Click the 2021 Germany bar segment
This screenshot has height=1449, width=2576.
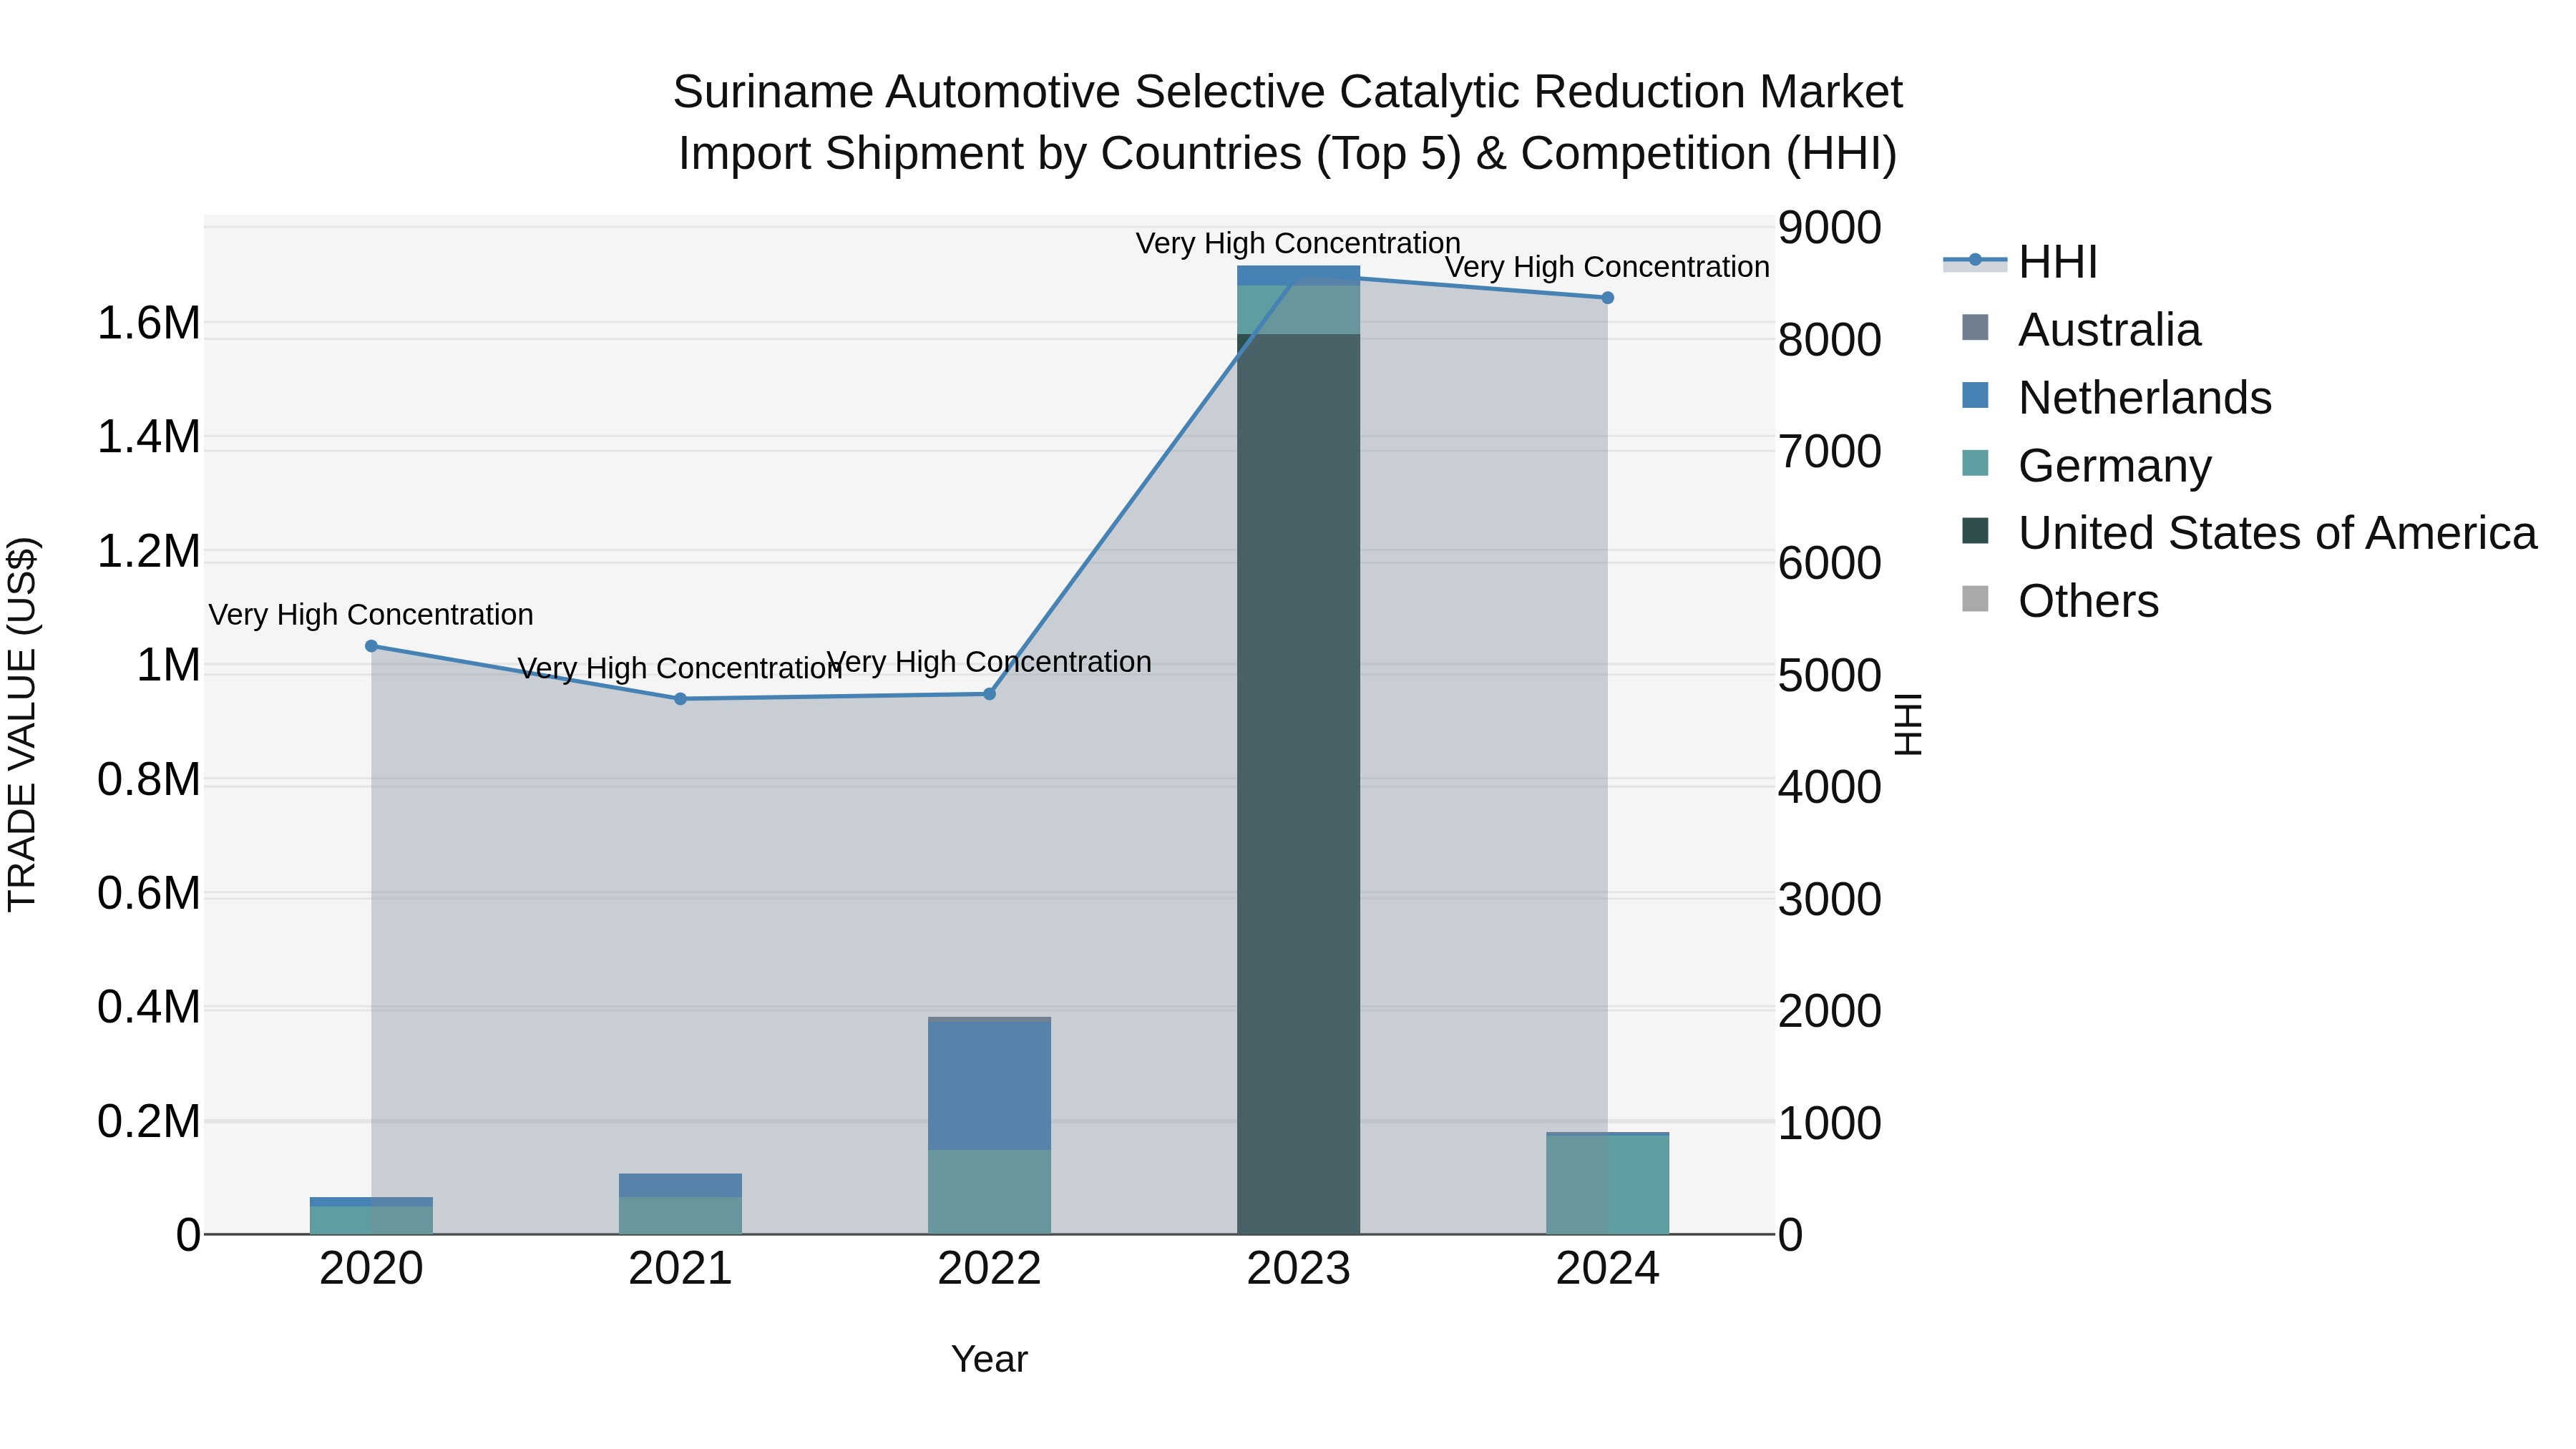tap(680, 1215)
